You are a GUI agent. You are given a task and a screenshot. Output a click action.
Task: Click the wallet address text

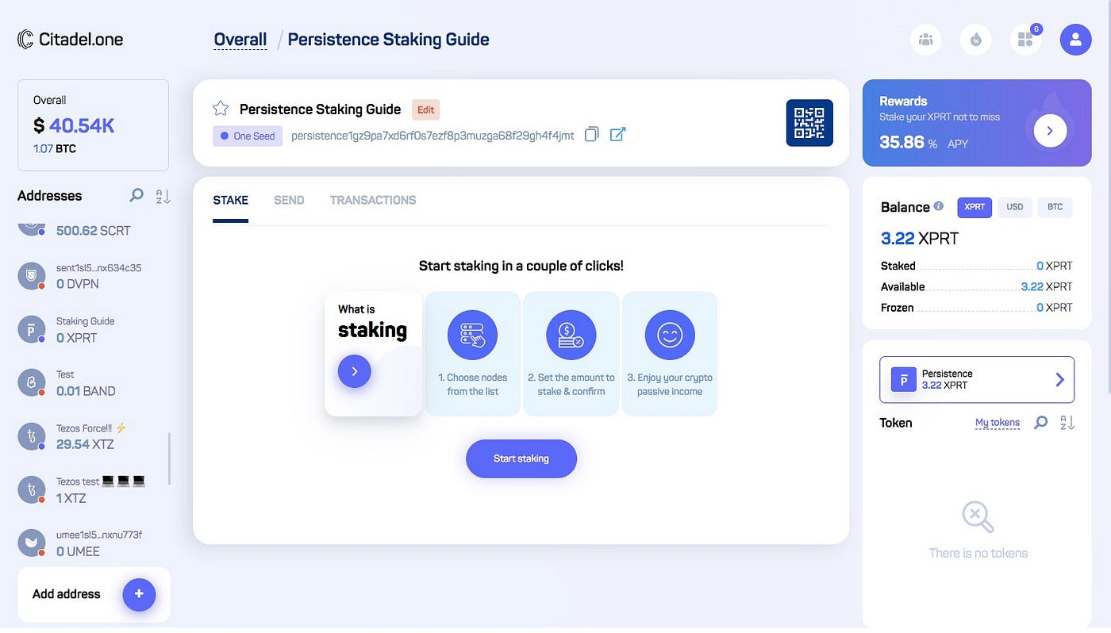(x=432, y=136)
